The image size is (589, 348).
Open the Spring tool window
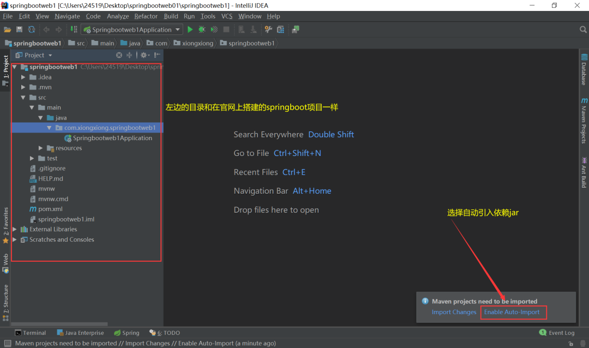[x=127, y=333]
